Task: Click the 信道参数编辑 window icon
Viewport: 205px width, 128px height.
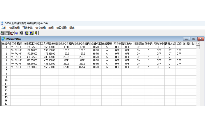Action: pos(3,39)
